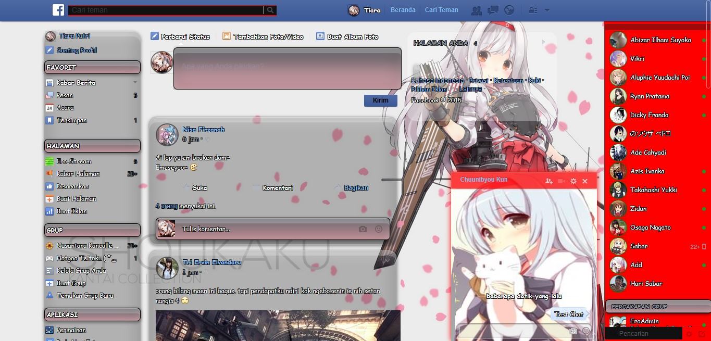Image resolution: width=711 pixels, height=341 pixels.
Task: Click the status text box
Action: tap(288, 68)
